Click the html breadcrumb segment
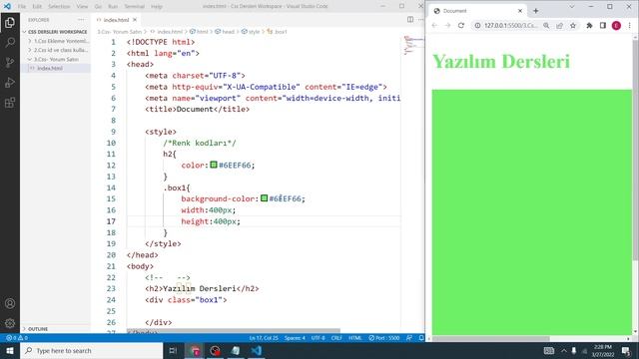Viewport: 639px width, 359px height. click(200, 32)
